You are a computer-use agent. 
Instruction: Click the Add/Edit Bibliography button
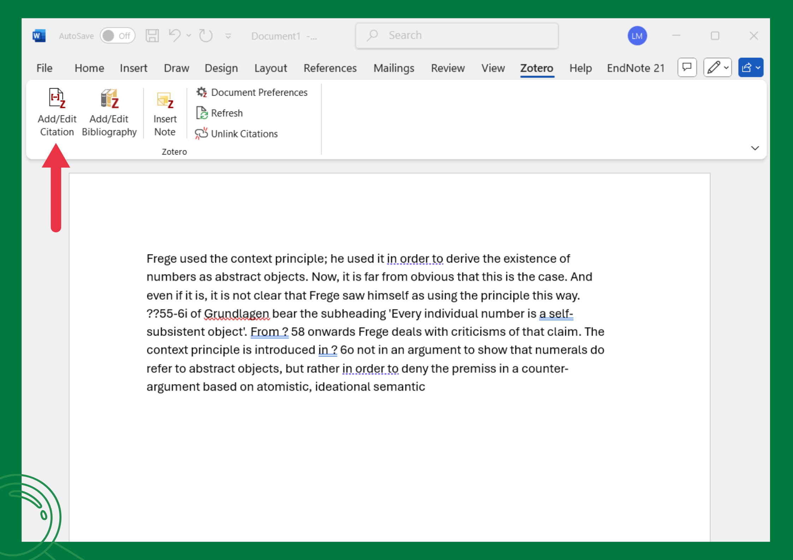pyautogui.click(x=109, y=112)
